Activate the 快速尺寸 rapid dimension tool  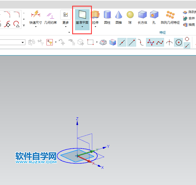click(36, 17)
